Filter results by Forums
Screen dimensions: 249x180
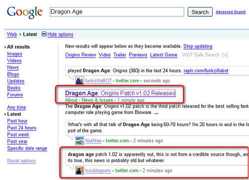pyautogui.click(x=15, y=95)
